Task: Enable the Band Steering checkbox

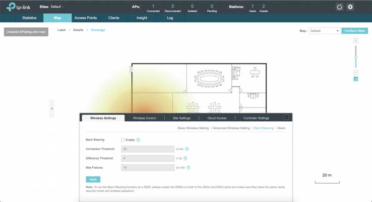Action: pos(123,140)
